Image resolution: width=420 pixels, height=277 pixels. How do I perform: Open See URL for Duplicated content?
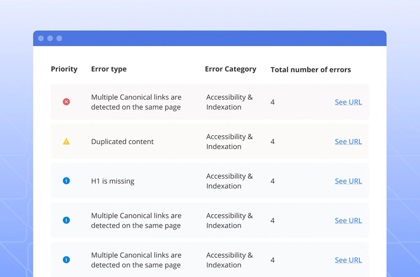348,141
